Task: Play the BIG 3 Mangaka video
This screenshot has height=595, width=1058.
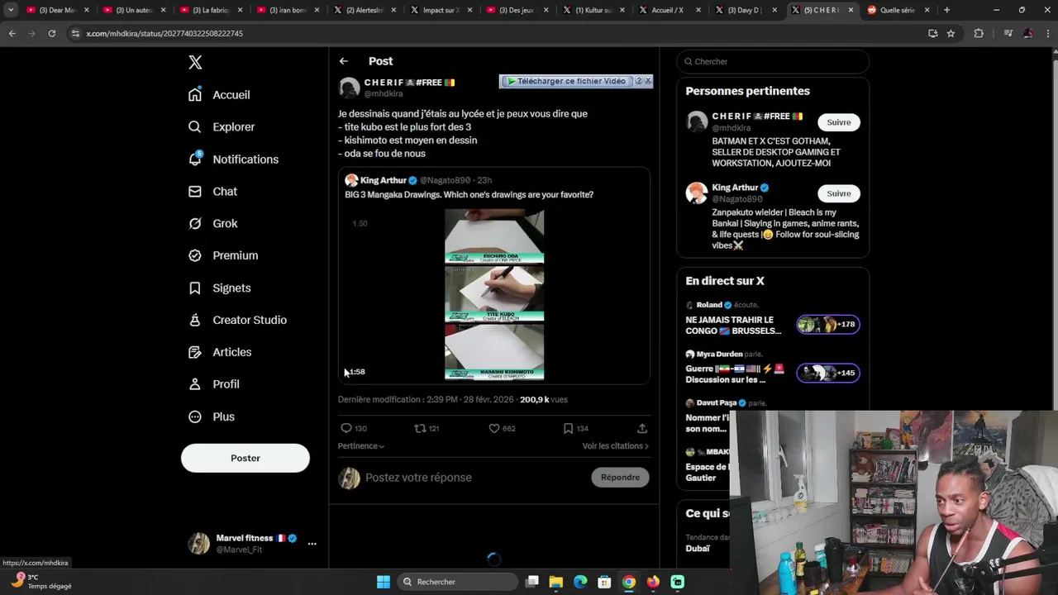Action: click(494, 294)
